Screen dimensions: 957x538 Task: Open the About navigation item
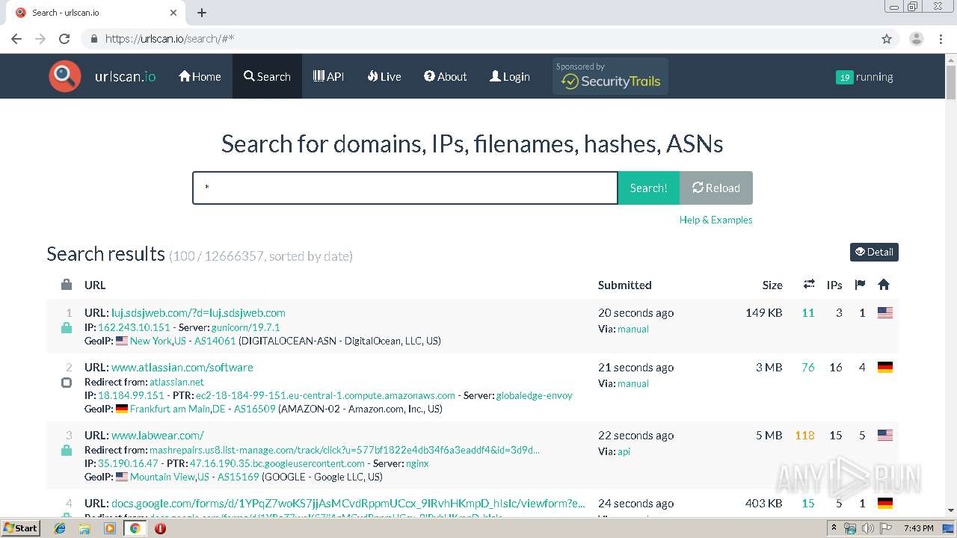[445, 76]
